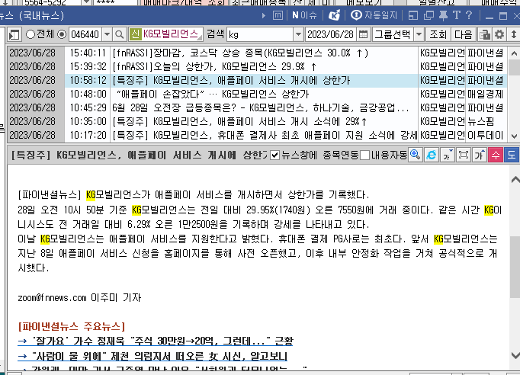Click the 매일경제 source cell

pyautogui.click(x=486, y=95)
